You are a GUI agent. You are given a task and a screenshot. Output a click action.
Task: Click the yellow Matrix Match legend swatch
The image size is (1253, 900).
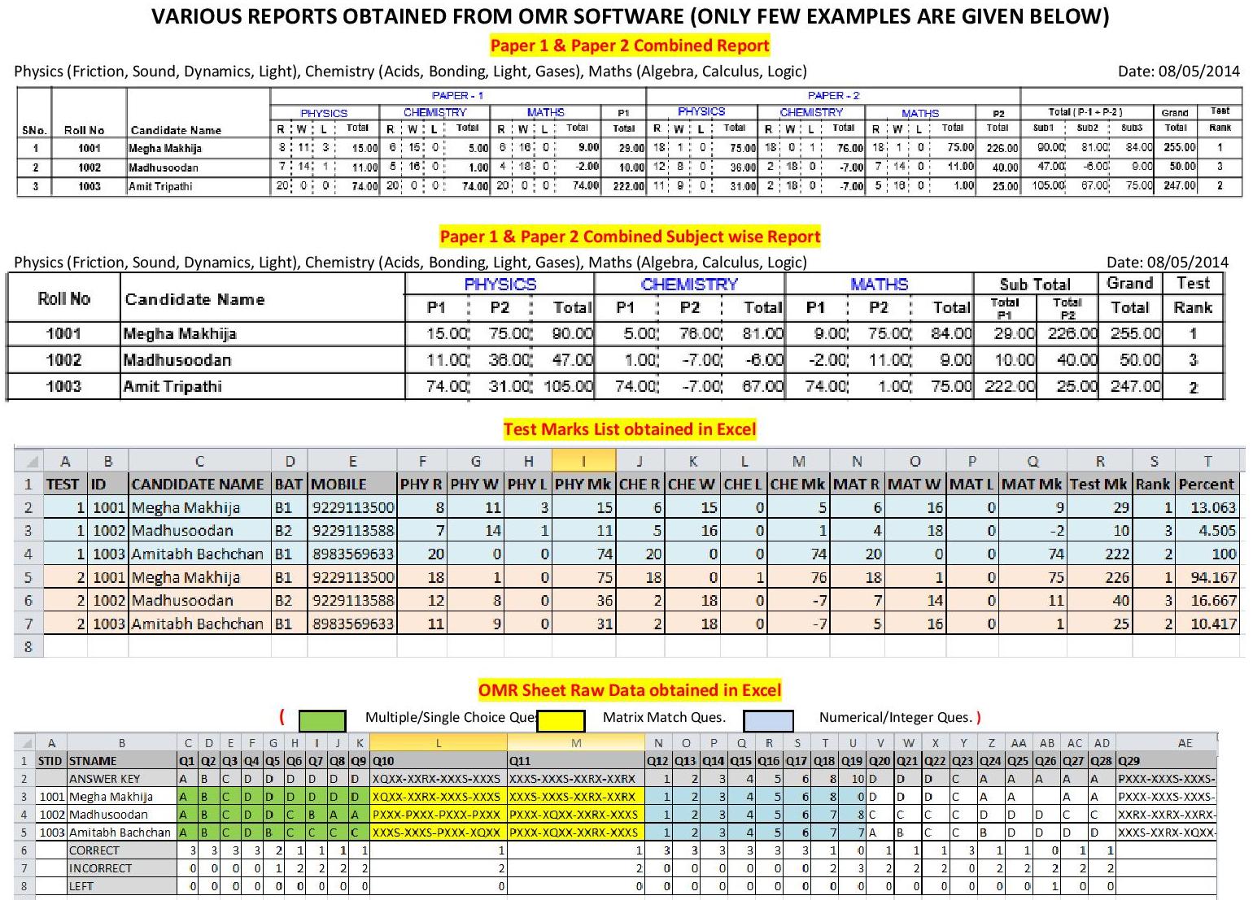[x=561, y=721]
